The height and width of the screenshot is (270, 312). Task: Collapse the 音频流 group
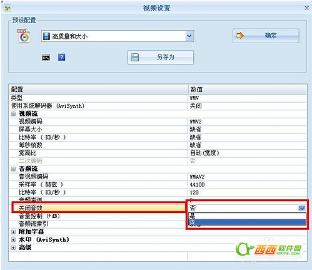13,169
